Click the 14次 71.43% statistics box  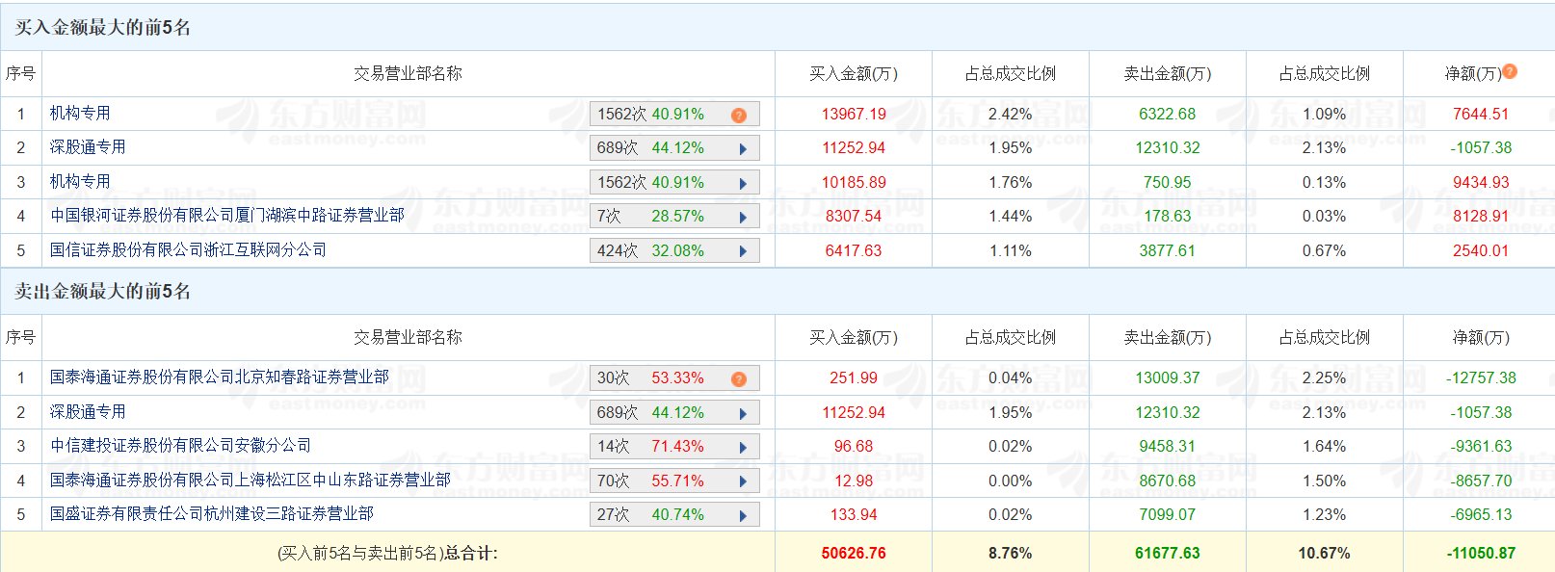650,447
